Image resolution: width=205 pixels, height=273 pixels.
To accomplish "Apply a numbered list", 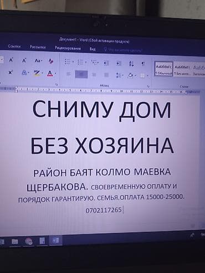I will (x=80, y=62).
